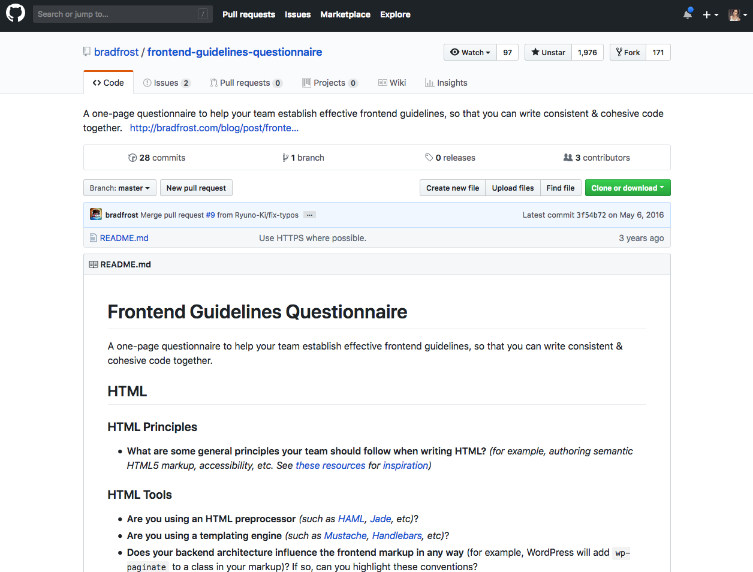
Task: Open 'inspiration' link
Action: [x=405, y=465]
